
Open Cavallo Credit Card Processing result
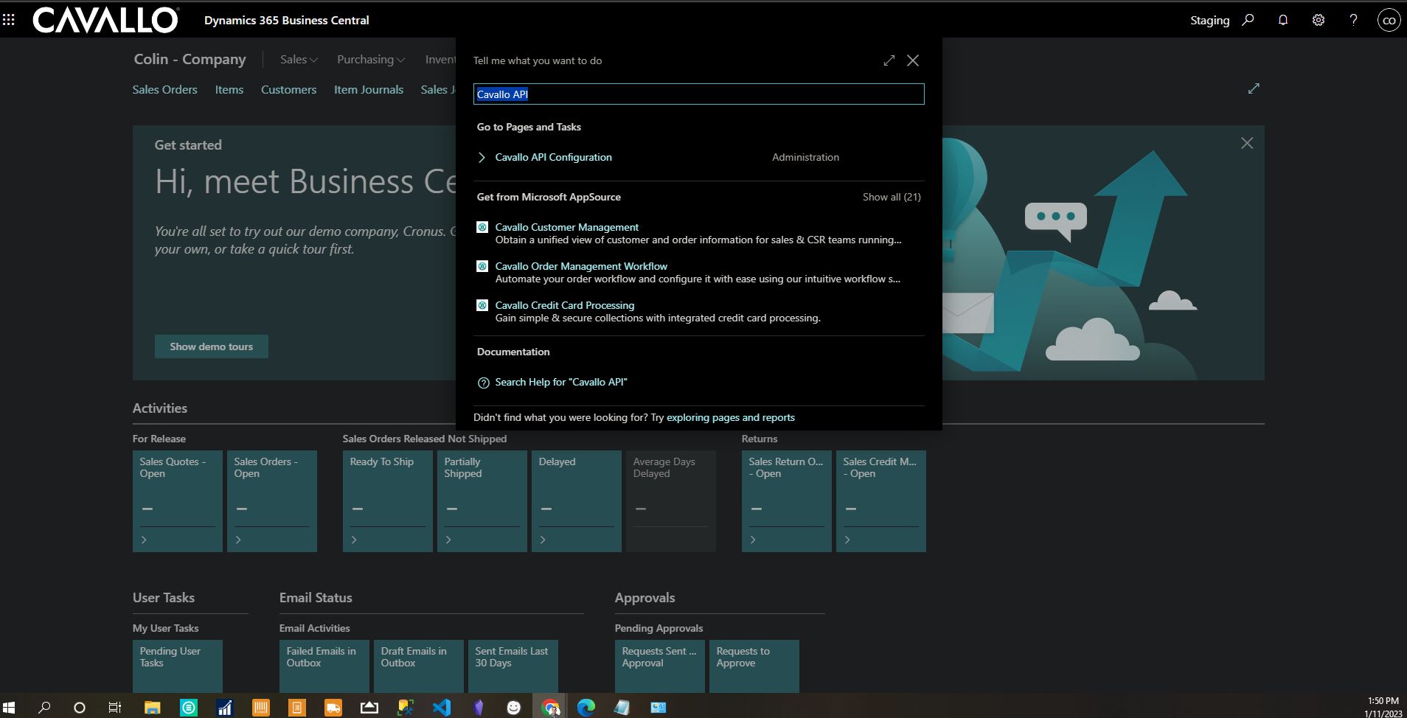pyautogui.click(x=564, y=305)
